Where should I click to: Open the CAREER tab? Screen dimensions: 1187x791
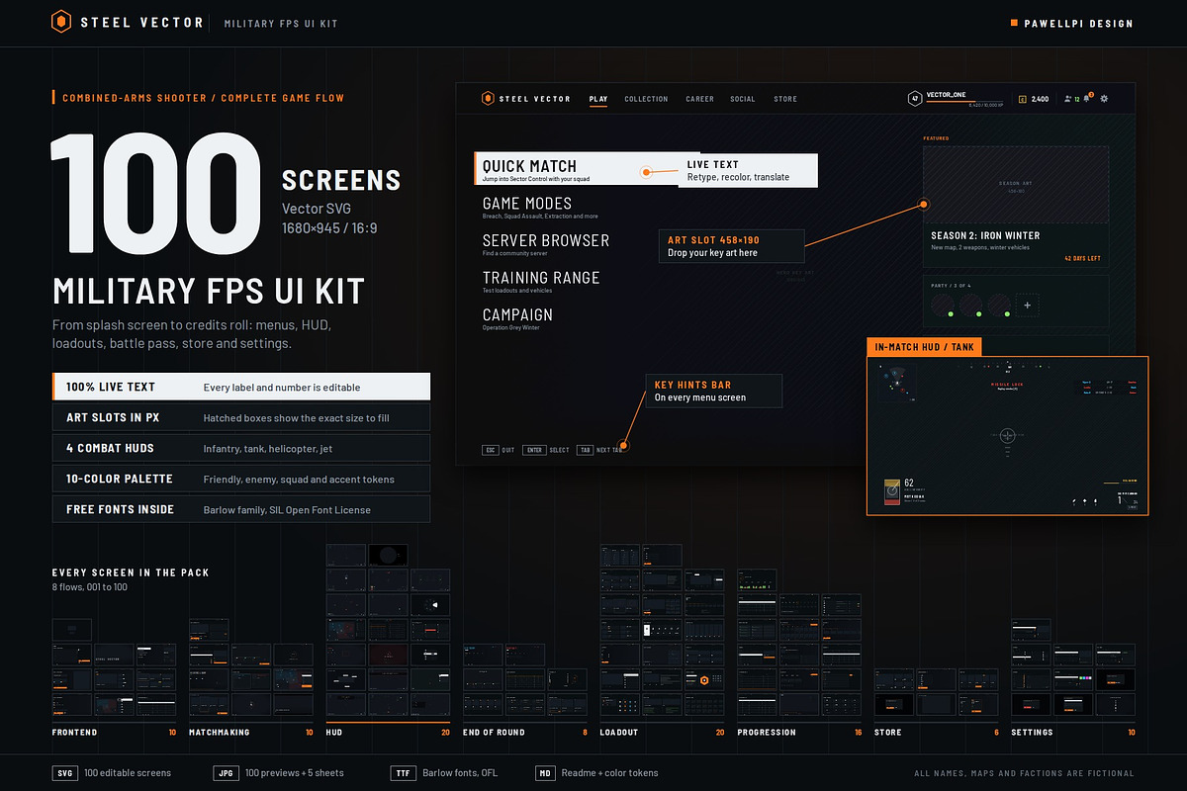[699, 99]
